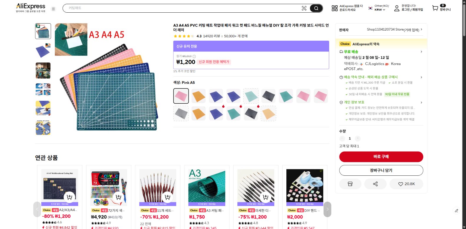Click the floating edit feedback pencil icon
466x229 pixels.
point(456,210)
